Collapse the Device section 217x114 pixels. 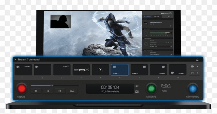pyautogui.click(x=143, y=19)
